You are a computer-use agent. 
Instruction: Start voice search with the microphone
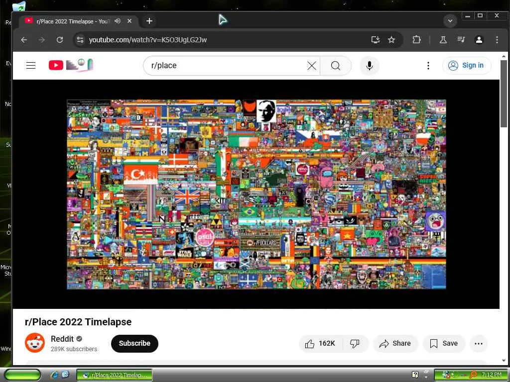coord(369,66)
